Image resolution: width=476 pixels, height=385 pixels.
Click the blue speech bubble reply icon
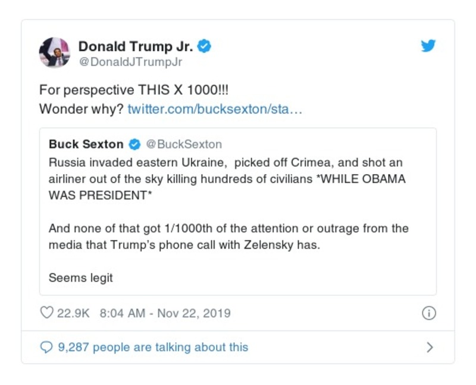click(46, 348)
